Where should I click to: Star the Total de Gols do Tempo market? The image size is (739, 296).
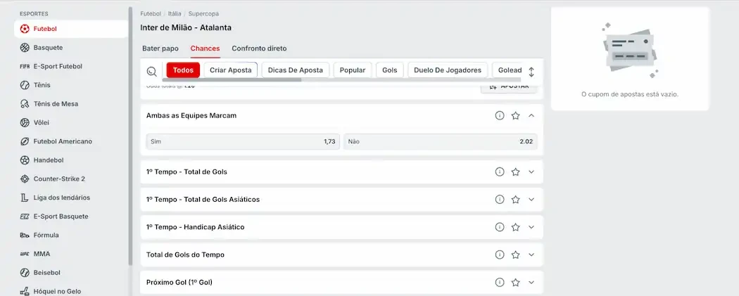pyautogui.click(x=516, y=255)
